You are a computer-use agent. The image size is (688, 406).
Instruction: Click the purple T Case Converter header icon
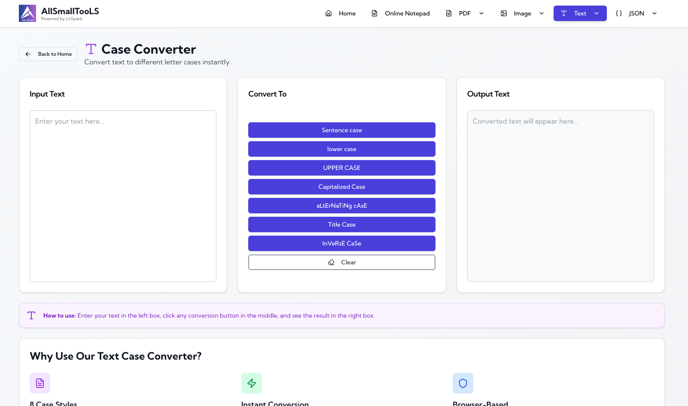(91, 49)
